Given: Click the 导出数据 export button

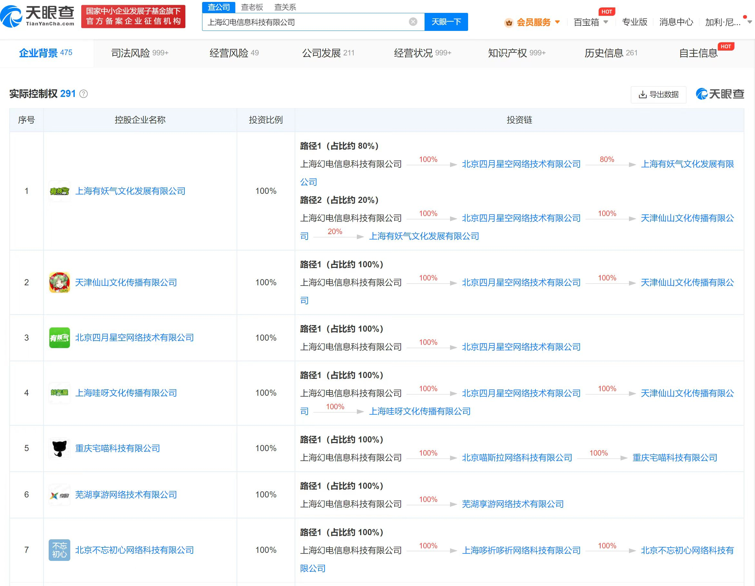Looking at the screenshot, I should pos(658,95).
